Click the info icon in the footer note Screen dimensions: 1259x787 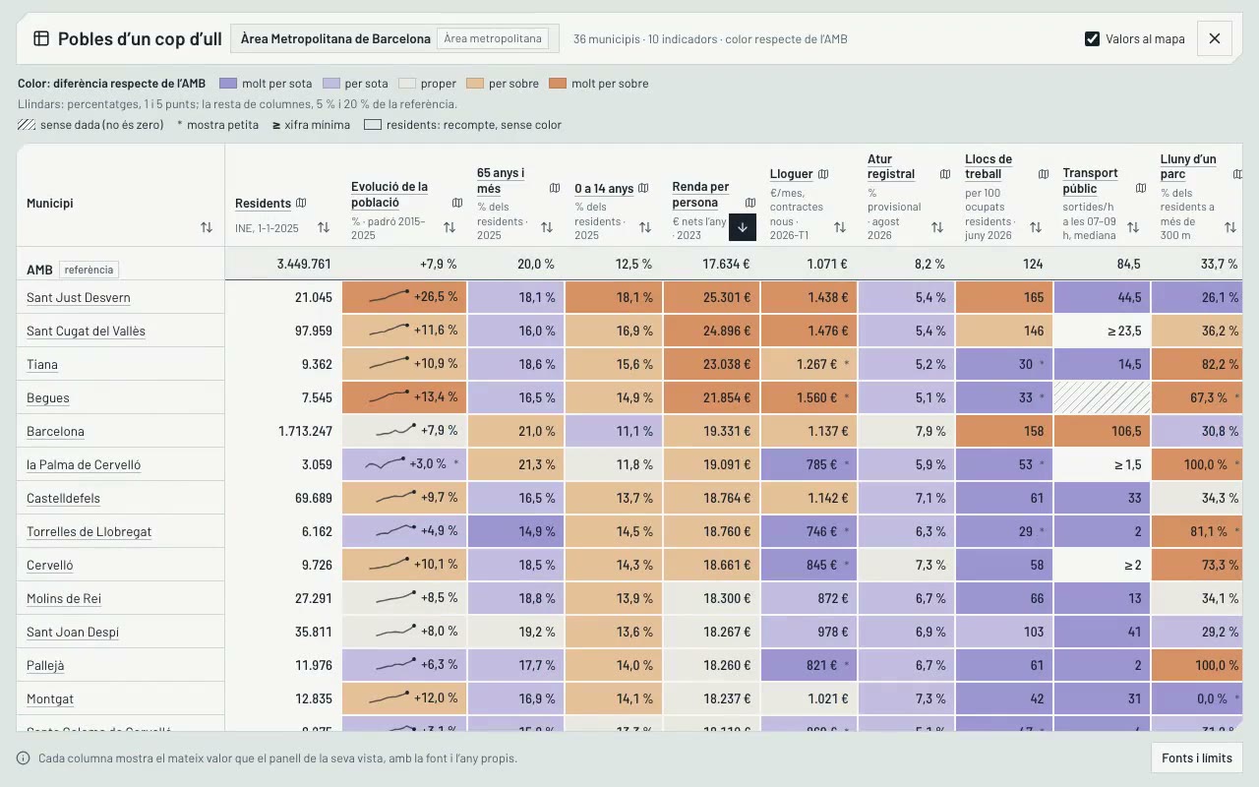[24, 758]
